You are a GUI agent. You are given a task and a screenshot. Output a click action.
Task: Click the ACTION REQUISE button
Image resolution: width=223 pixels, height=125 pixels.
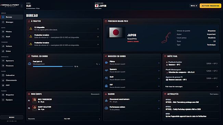tap(210, 6)
